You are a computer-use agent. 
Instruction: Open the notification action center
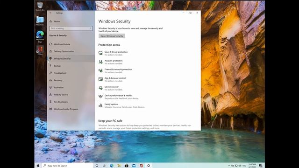click(261, 166)
